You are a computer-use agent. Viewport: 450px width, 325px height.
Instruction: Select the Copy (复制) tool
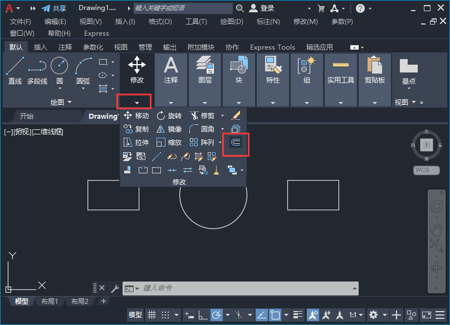pos(136,129)
